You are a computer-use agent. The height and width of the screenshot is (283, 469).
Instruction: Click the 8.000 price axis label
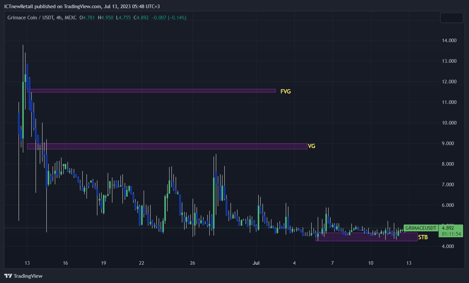[x=448, y=164]
